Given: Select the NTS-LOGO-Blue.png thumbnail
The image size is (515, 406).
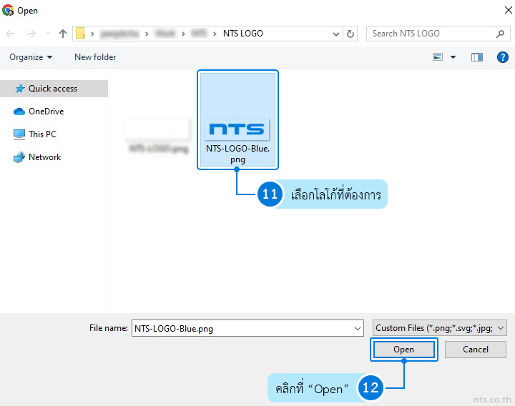Looking at the screenshot, I should (237, 120).
